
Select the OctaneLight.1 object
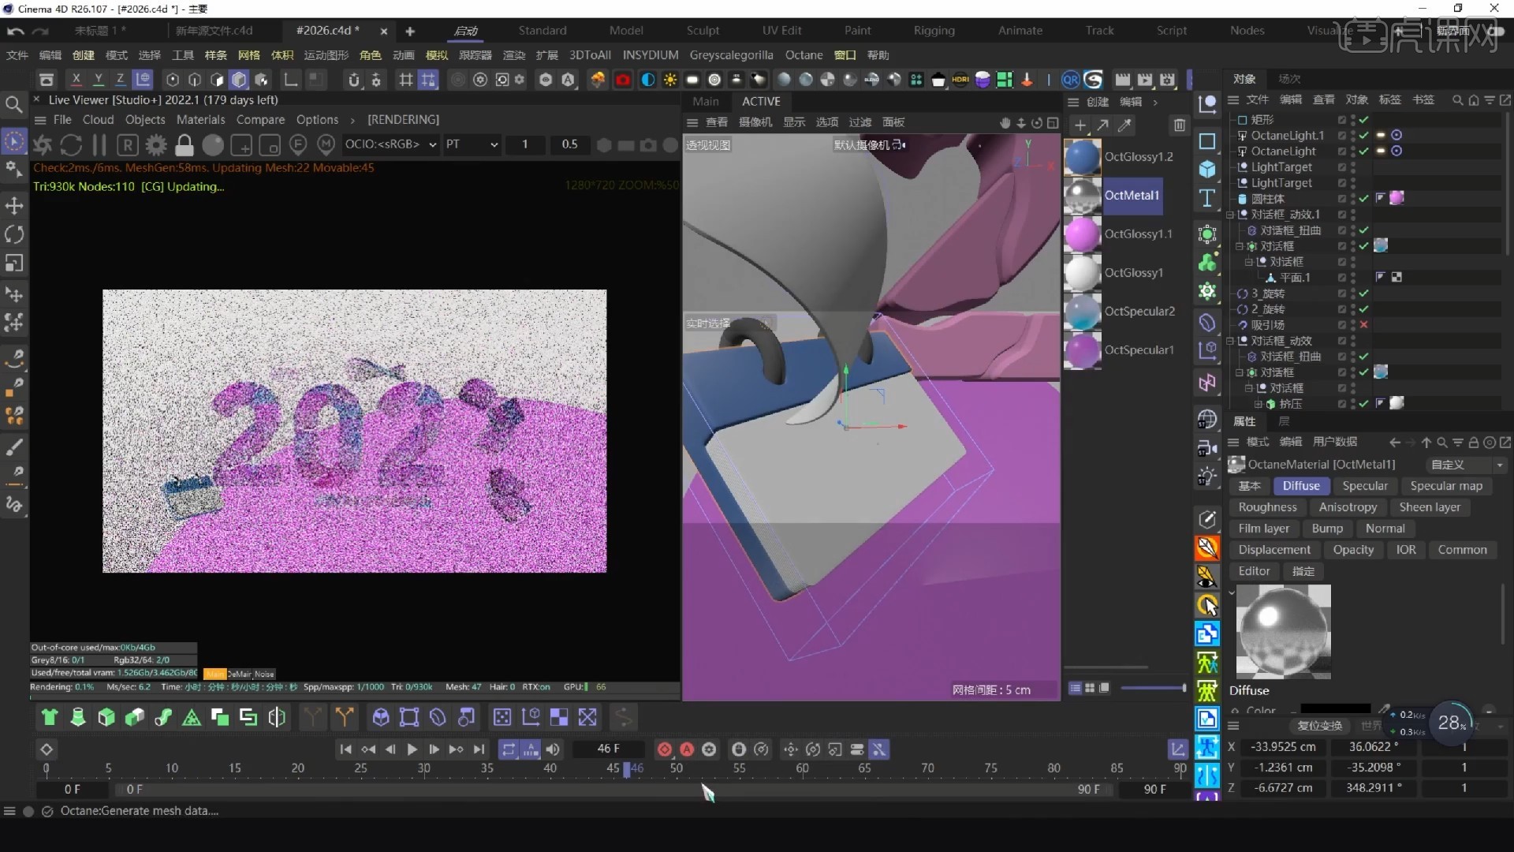[x=1287, y=136]
